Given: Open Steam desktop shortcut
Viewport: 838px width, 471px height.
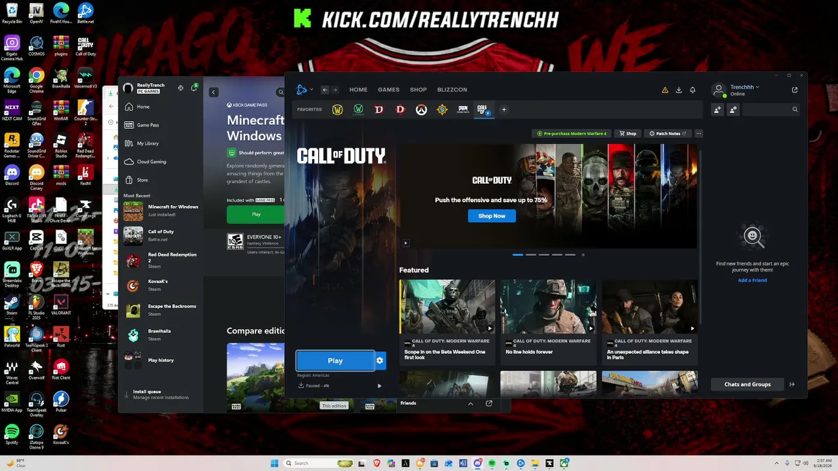Looking at the screenshot, I should pyautogui.click(x=12, y=305).
